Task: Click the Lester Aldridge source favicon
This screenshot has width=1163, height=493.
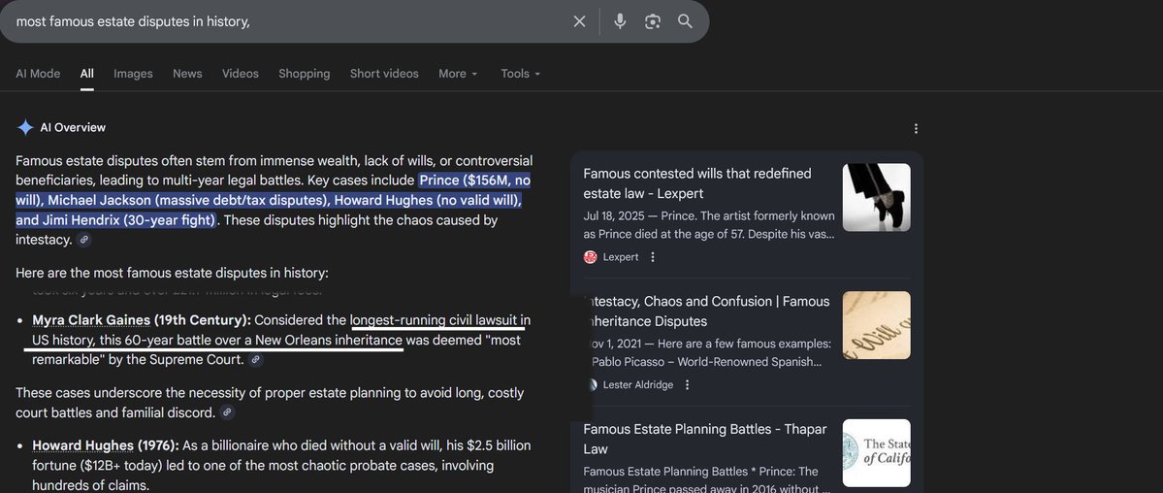Action: (591, 384)
